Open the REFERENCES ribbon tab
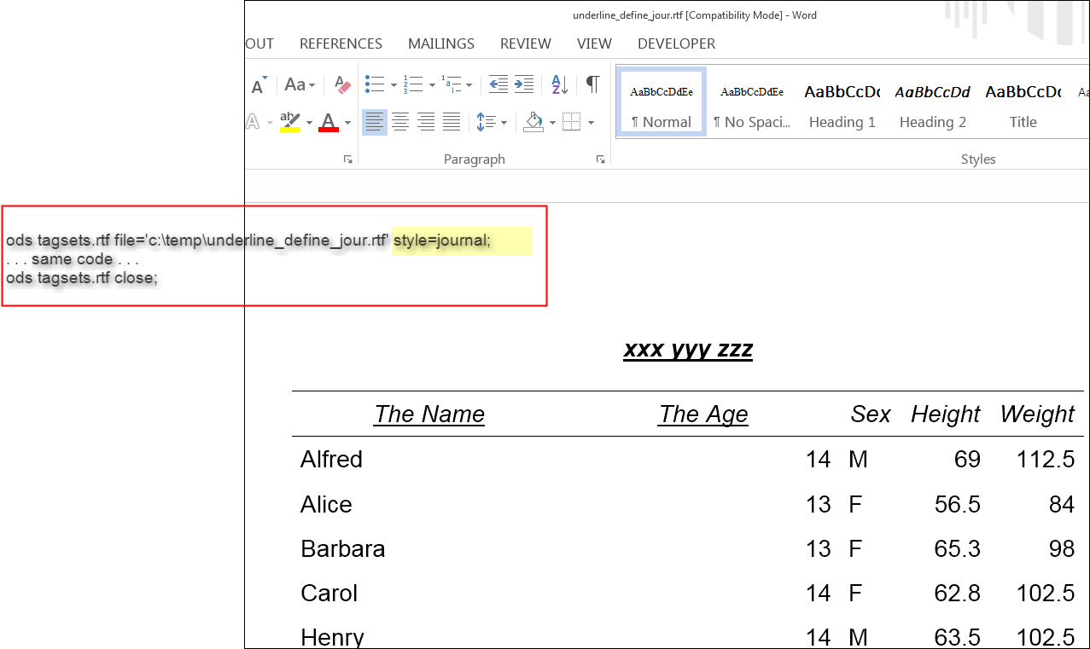This screenshot has height=649, width=1090. pos(341,43)
